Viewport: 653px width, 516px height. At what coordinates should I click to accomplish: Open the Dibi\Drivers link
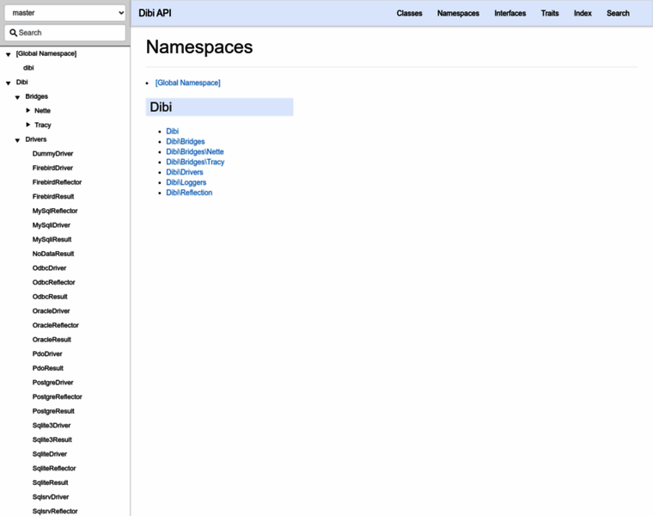pyautogui.click(x=185, y=172)
